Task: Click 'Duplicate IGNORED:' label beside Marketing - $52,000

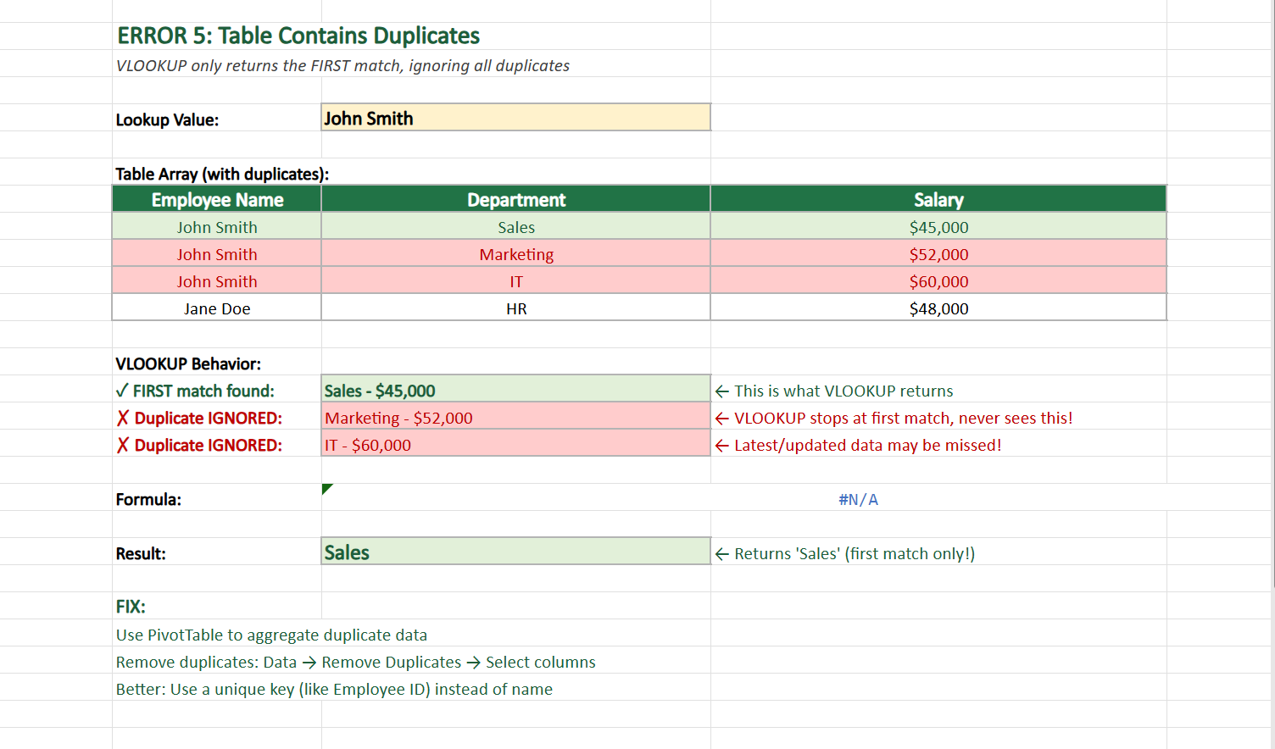Action: pyautogui.click(x=199, y=418)
